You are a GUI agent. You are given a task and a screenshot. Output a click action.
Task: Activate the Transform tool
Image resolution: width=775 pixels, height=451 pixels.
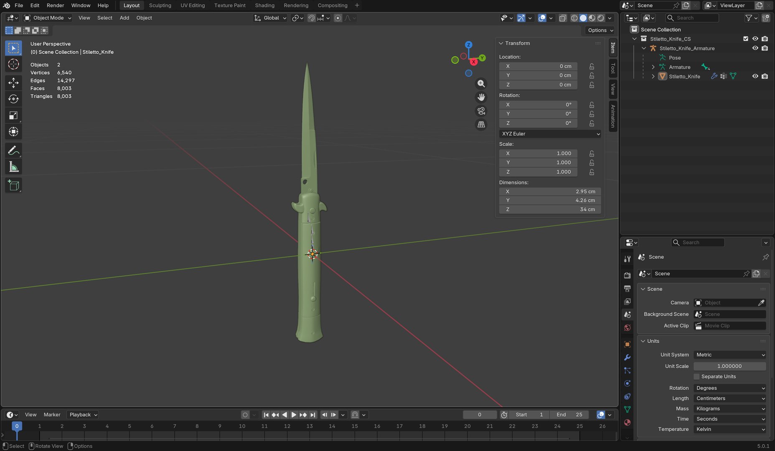13,132
